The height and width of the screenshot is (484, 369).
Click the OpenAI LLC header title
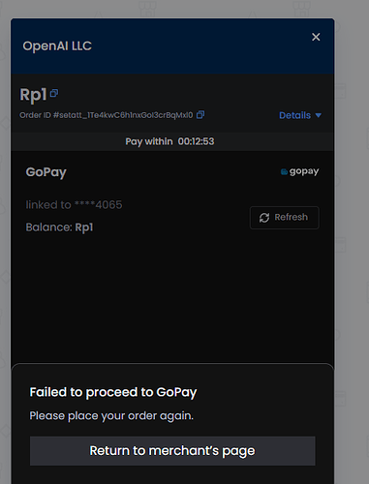57,45
